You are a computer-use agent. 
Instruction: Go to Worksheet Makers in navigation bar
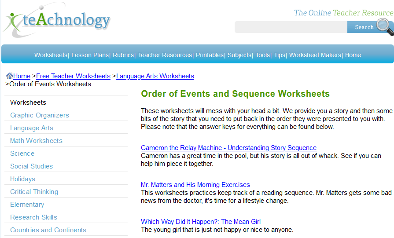[315, 55]
